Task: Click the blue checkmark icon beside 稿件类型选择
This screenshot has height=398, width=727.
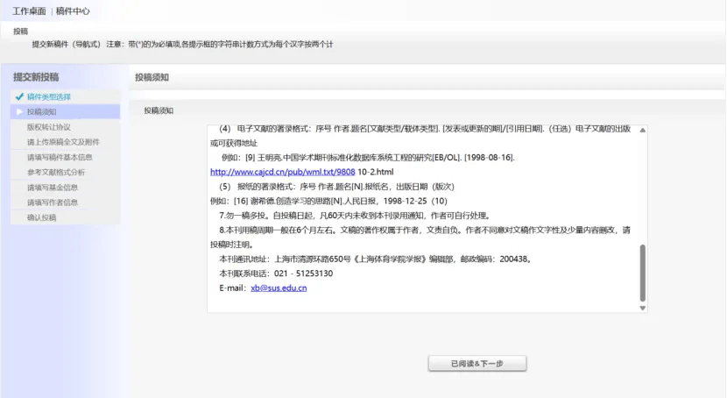Action: [x=18, y=96]
